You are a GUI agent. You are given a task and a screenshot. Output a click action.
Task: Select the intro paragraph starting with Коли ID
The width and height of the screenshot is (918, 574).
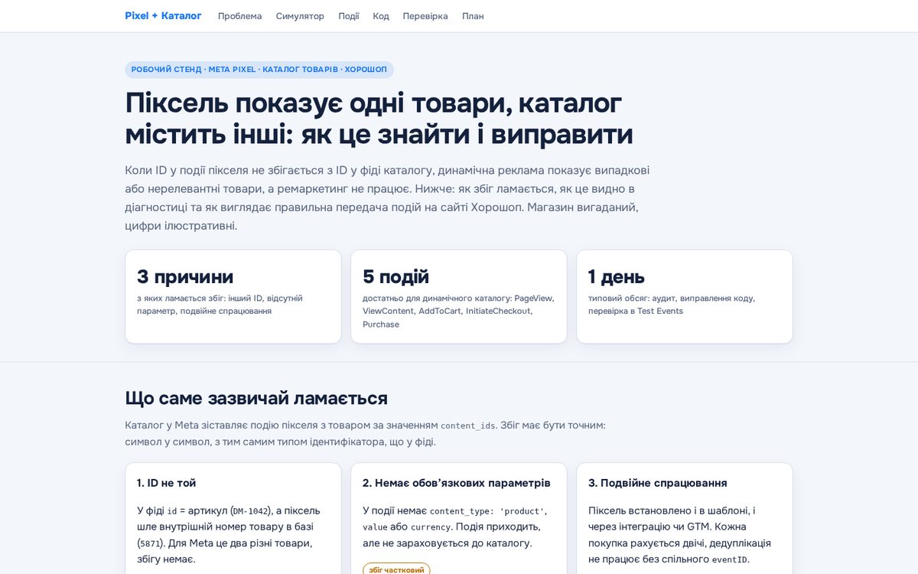[387, 198]
